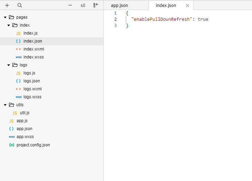Collapse the pages folder
Image resolution: width=252 pixels, height=181 pixels.
[5, 17]
